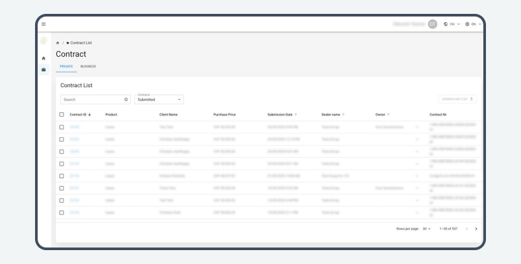Click the star Contract List breadcrumb
Viewport: 521px width, 264px height.
79,43
